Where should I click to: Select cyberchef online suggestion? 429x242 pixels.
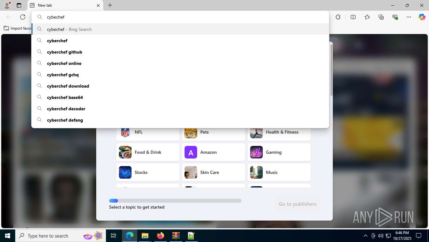pyautogui.click(x=180, y=63)
